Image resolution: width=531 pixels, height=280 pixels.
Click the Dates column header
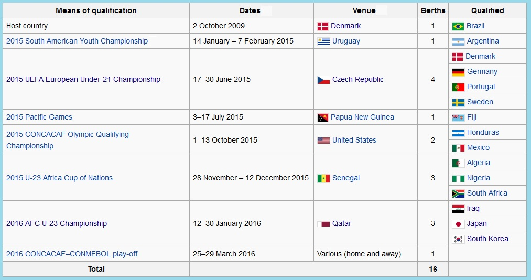click(x=252, y=10)
